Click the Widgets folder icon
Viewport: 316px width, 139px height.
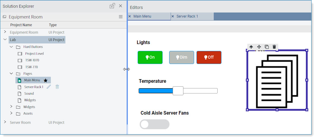point(18,107)
